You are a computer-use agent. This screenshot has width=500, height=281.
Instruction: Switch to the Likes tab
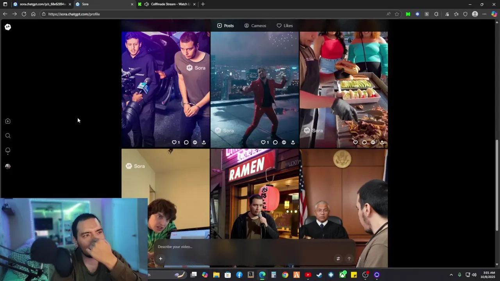[x=285, y=26]
